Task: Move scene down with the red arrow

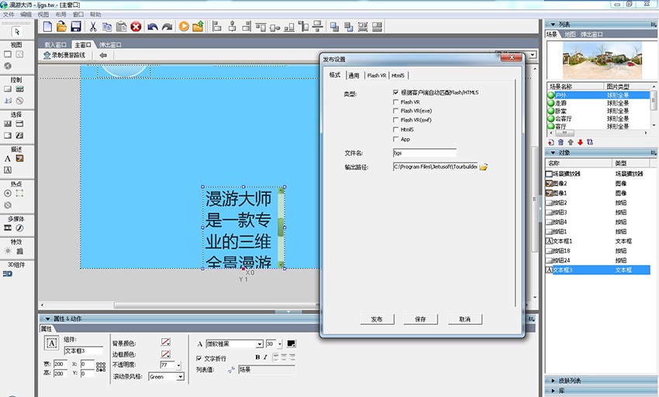Action: [580, 142]
